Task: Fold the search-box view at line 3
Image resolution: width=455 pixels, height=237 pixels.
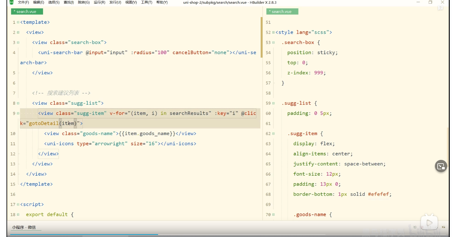Action: click(18, 42)
